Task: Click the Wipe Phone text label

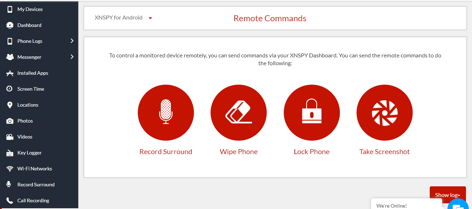Action: tap(239, 152)
